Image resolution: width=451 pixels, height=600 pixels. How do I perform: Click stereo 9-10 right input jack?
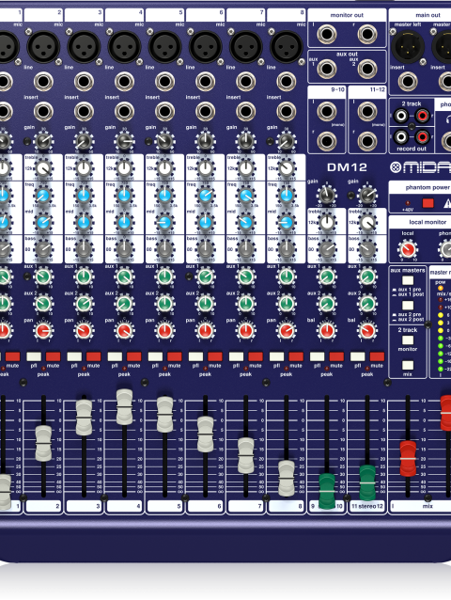tap(327, 141)
